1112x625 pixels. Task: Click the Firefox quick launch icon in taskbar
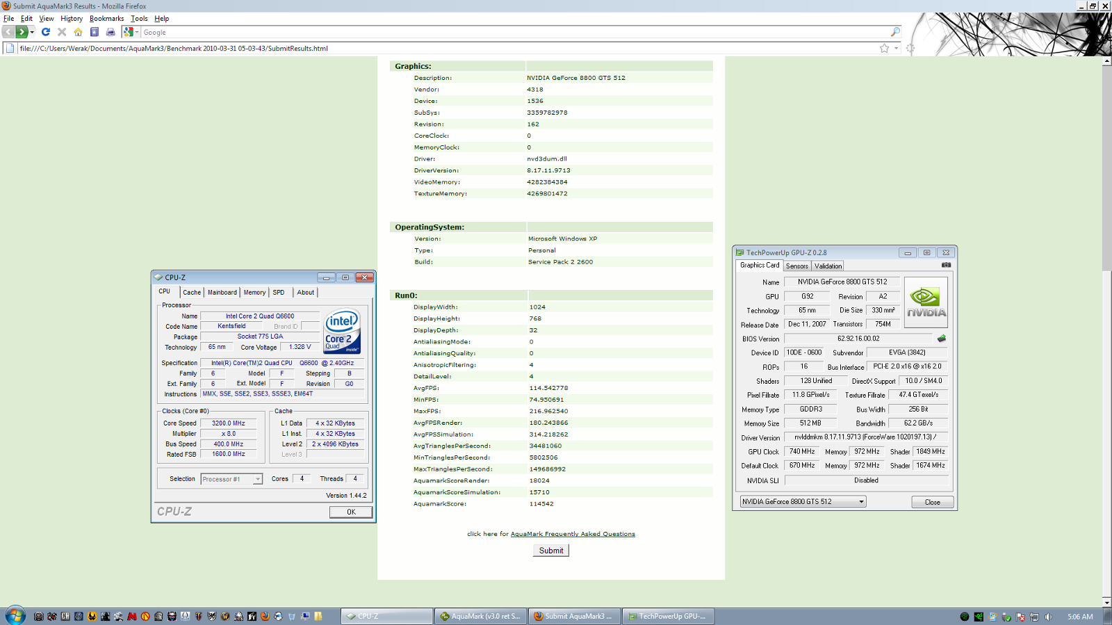point(265,616)
